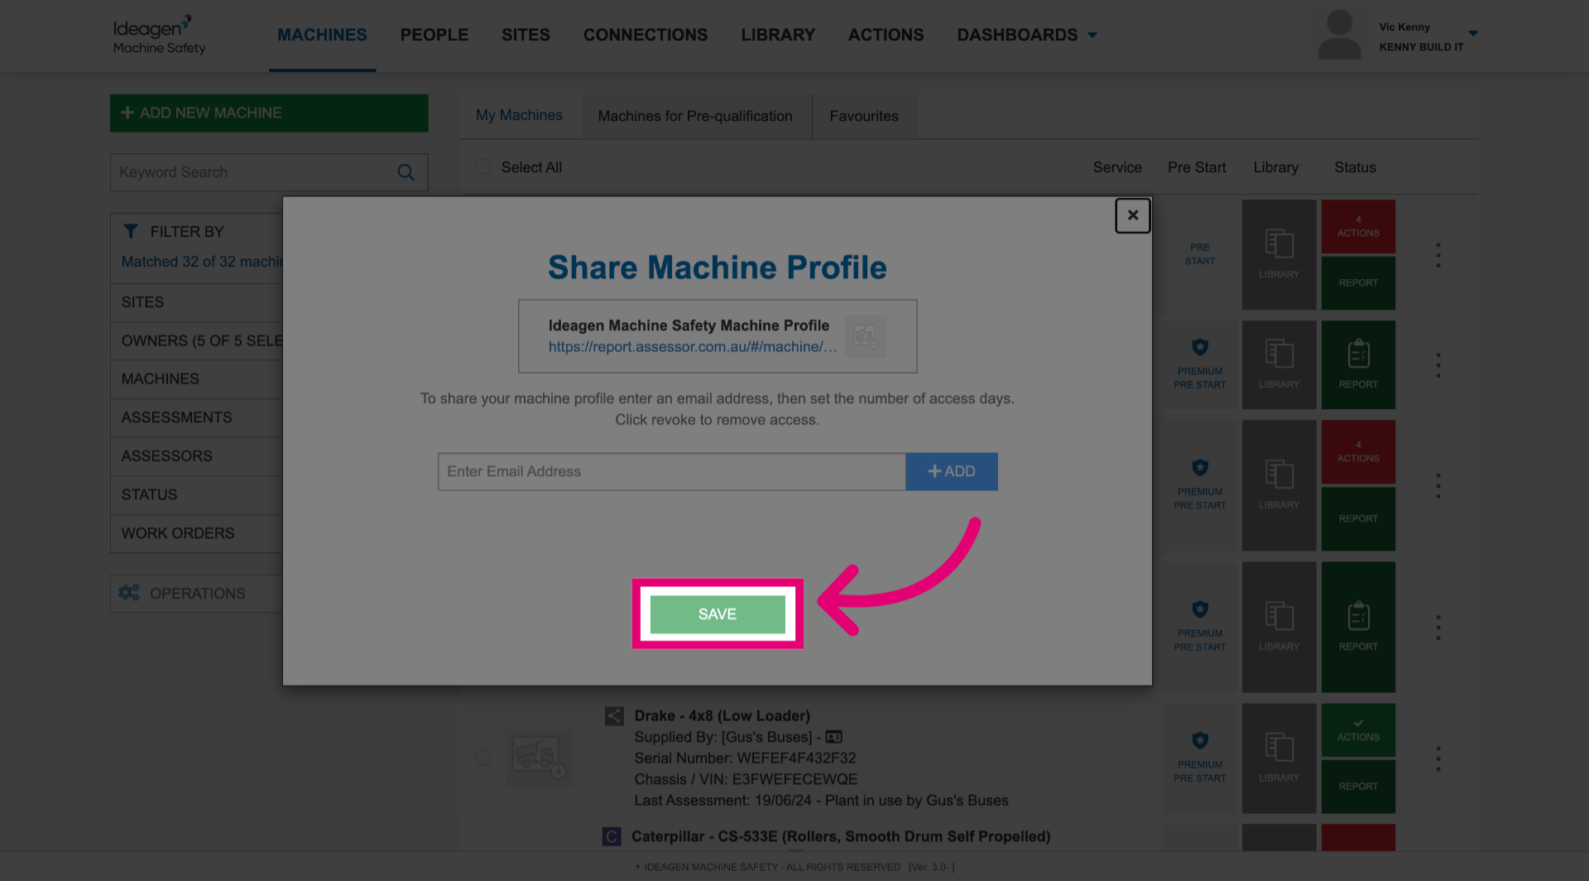Expand the ASSESSORS filter section
This screenshot has height=881, width=1589.
(197, 456)
